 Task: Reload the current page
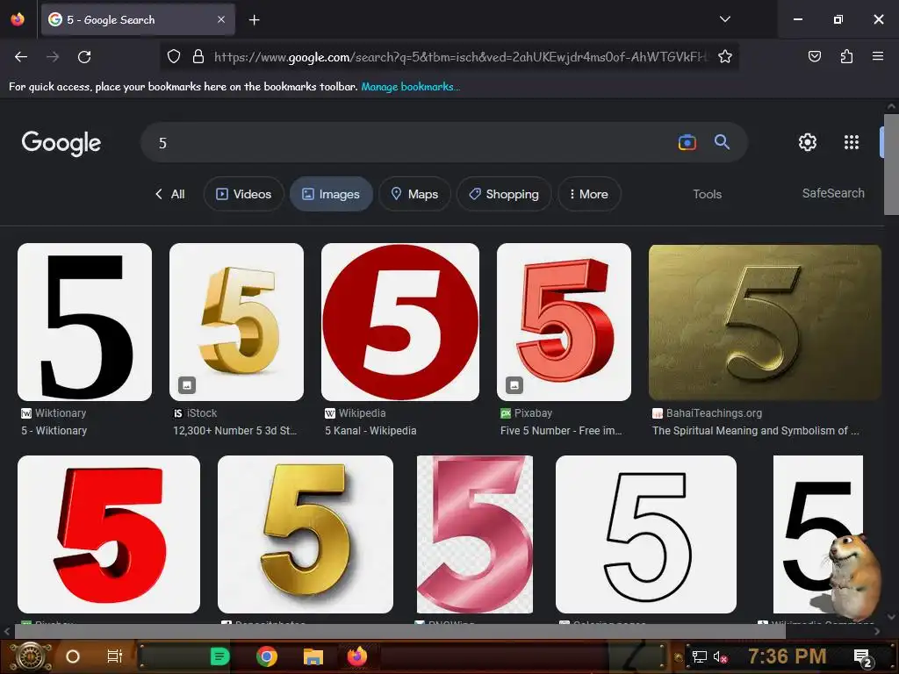click(84, 57)
